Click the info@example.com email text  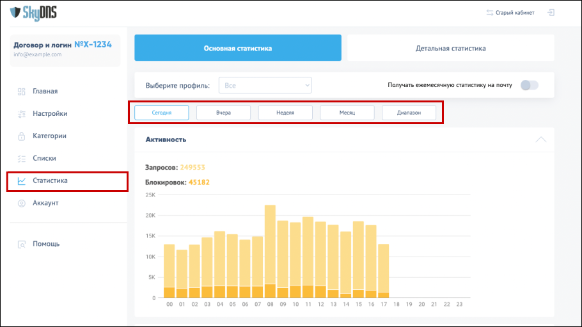(x=38, y=54)
